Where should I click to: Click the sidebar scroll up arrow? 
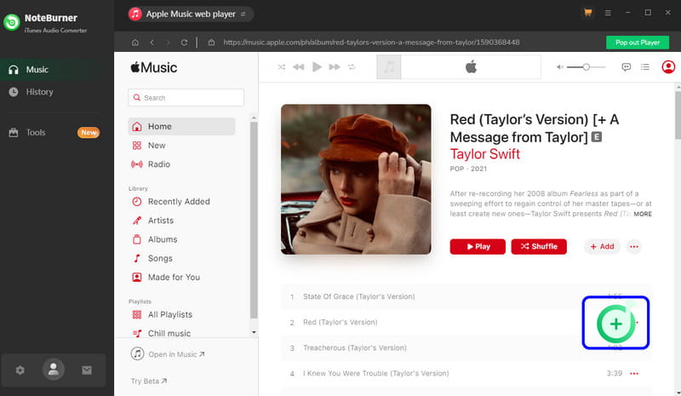pos(254,118)
